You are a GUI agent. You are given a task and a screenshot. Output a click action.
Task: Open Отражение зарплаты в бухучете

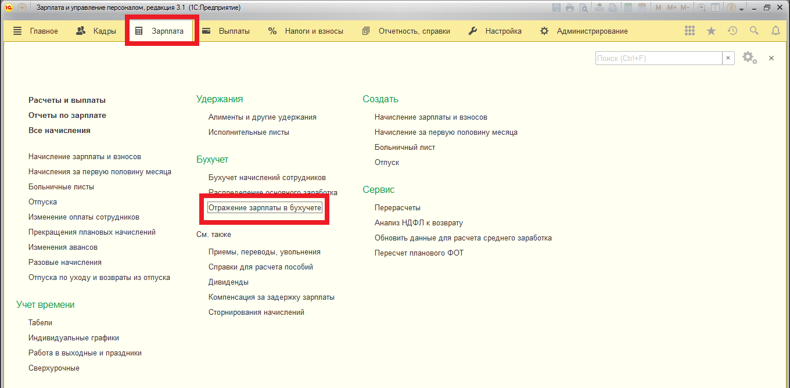pos(265,208)
